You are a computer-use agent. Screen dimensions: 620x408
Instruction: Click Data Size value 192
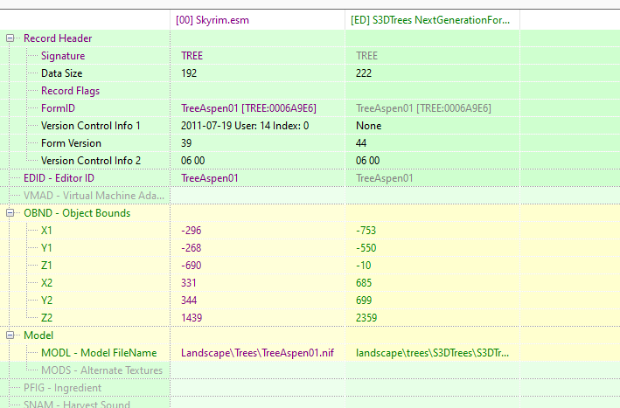[x=189, y=73]
